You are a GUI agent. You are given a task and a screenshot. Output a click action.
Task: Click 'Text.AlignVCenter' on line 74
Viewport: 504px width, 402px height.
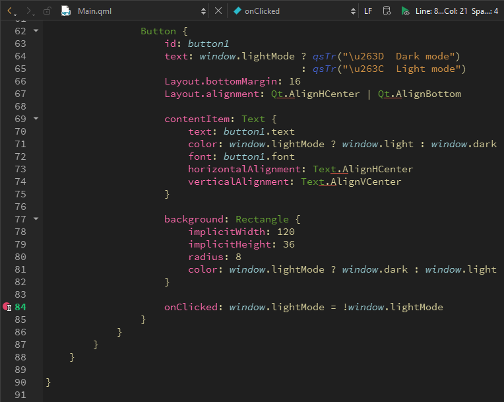click(351, 182)
